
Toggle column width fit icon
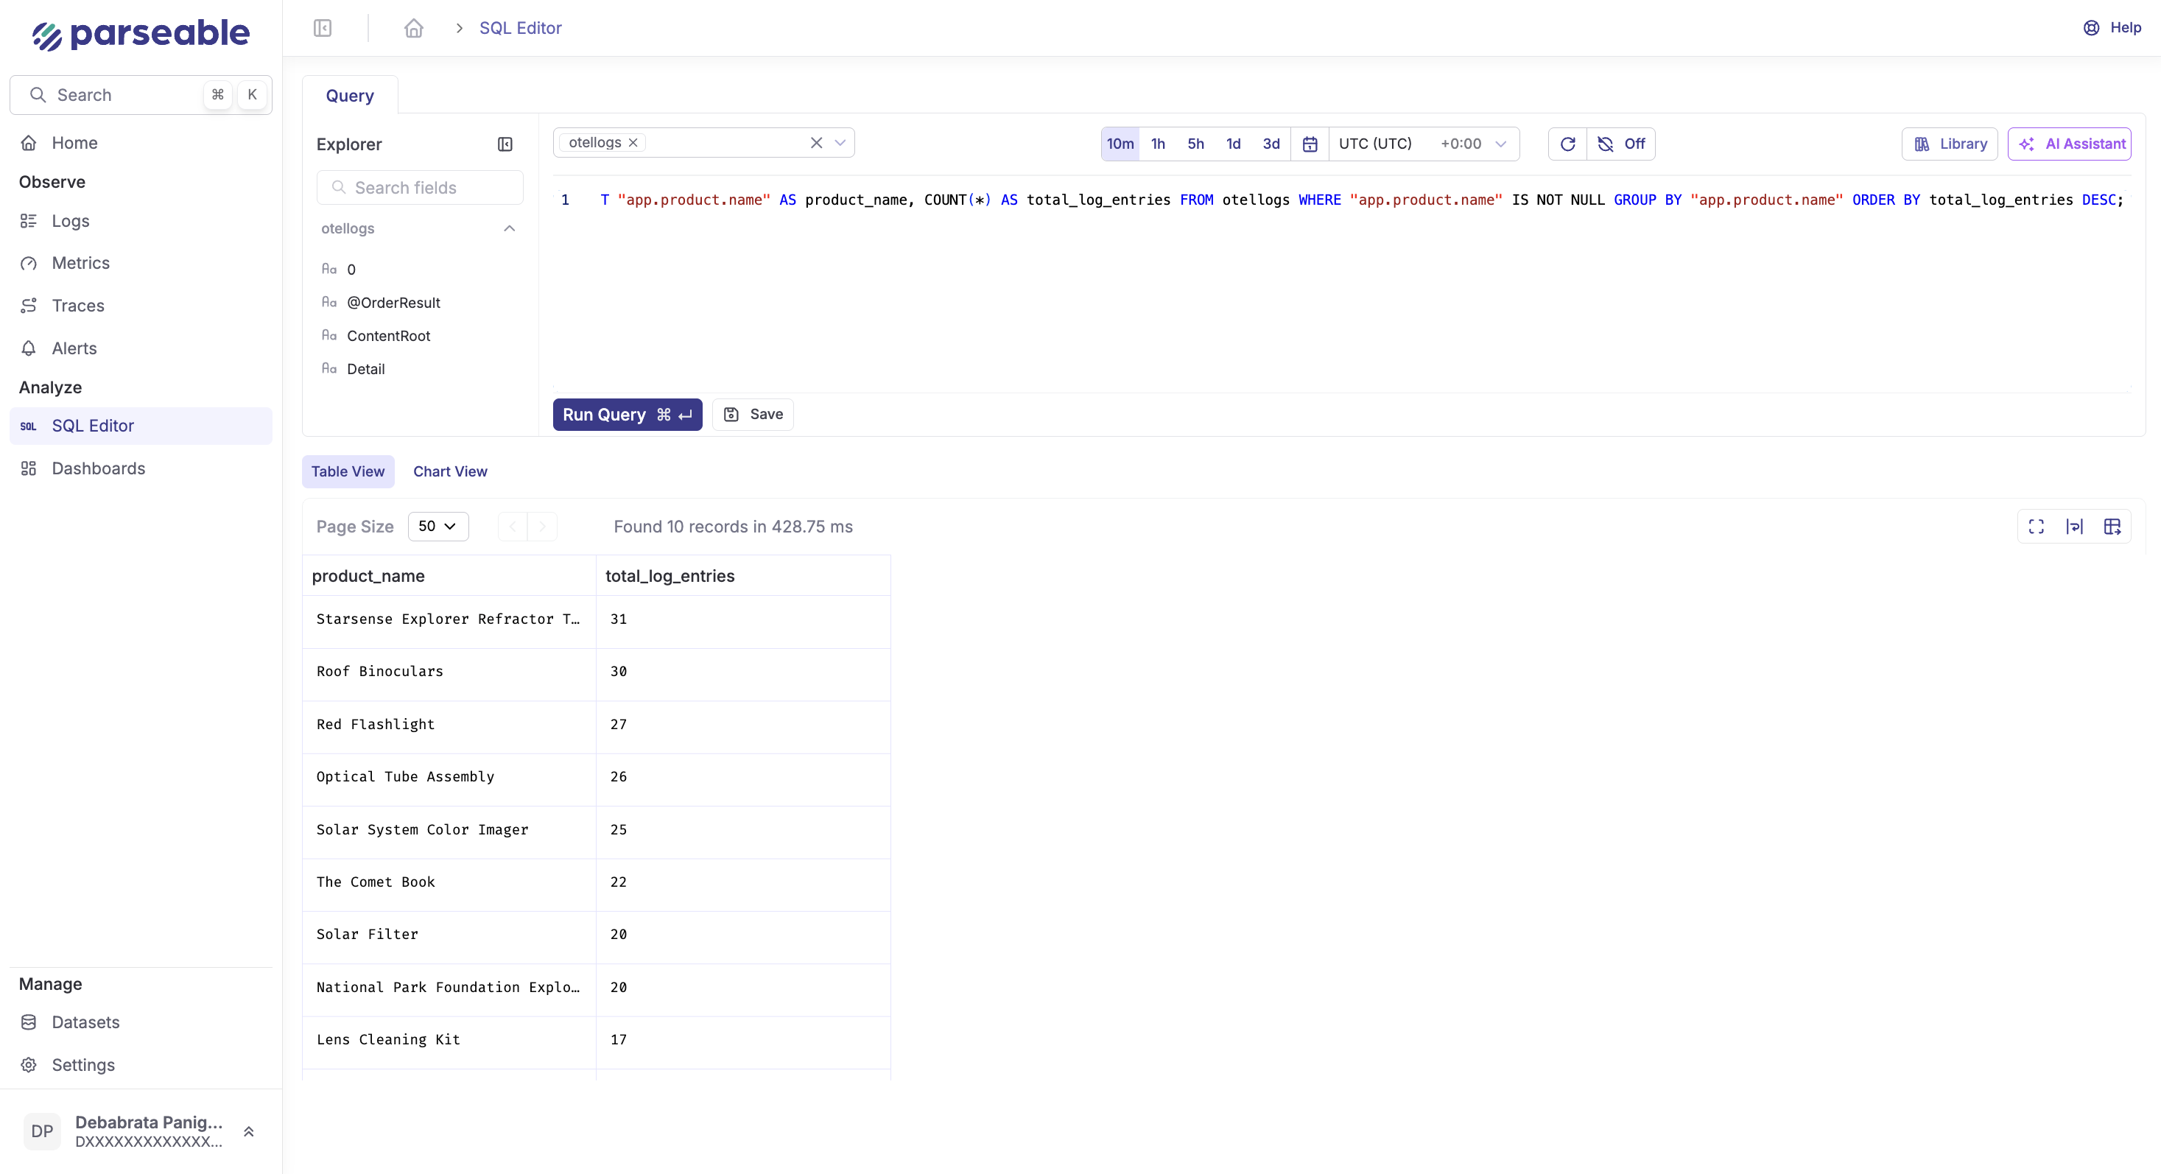(x=2074, y=527)
